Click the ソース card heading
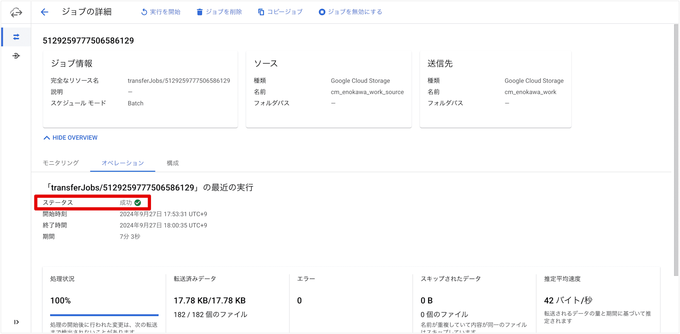680x334 pixels. click(x=266, y=64)
